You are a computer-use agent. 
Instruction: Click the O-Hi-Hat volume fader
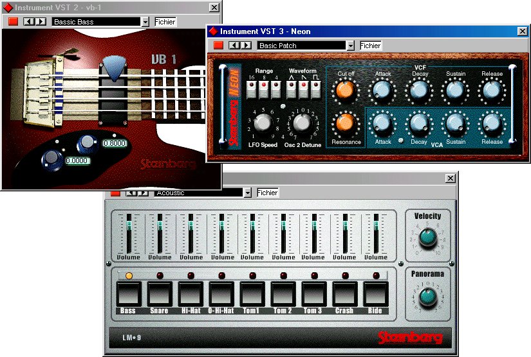221,226
